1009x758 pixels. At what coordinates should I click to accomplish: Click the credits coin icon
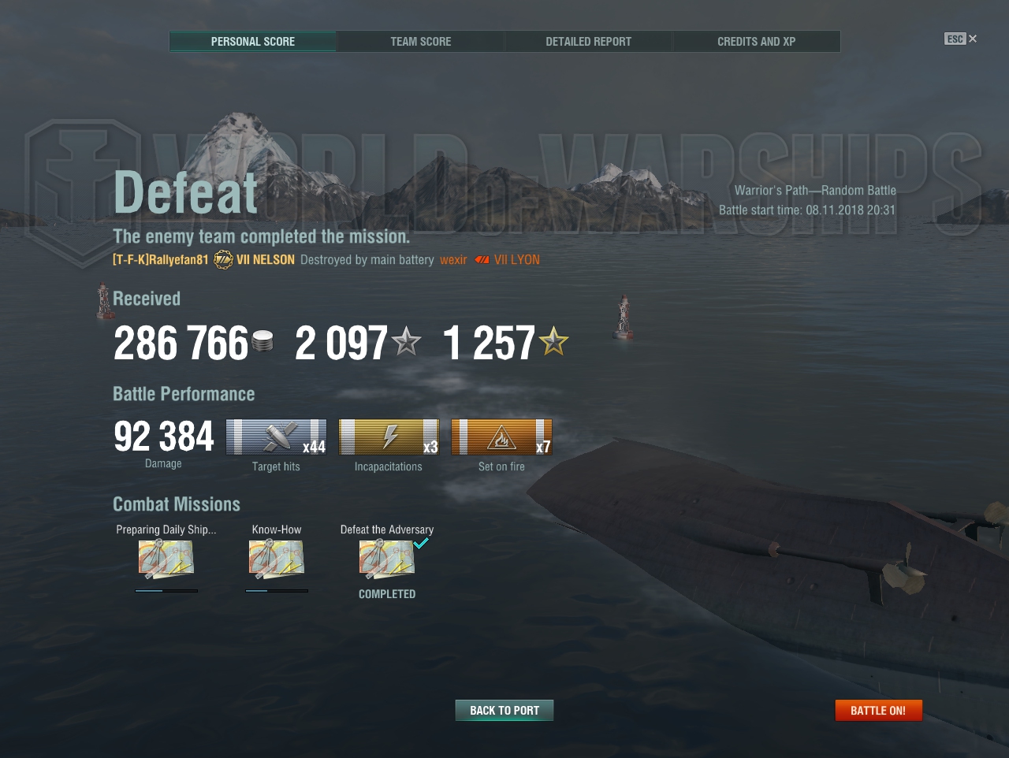(262, 341)
